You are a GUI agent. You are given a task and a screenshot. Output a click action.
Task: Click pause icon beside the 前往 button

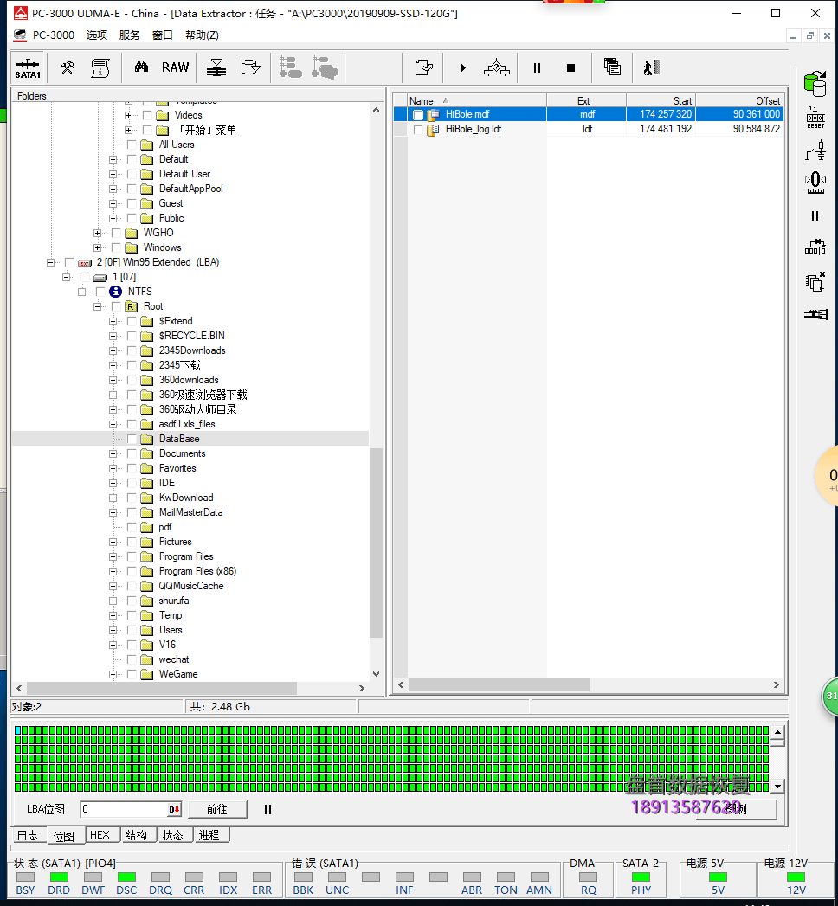point(268,809)
